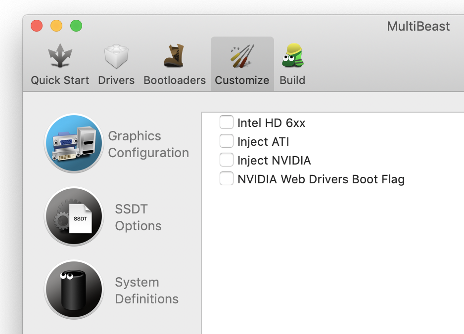Viewport: 464px width, 334px height.
Task: Open the Build tab label
Action: click(x=292, y=80)
